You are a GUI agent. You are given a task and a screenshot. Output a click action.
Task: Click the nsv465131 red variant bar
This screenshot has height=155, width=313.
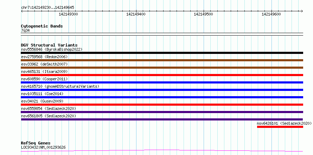click(162, 75)
